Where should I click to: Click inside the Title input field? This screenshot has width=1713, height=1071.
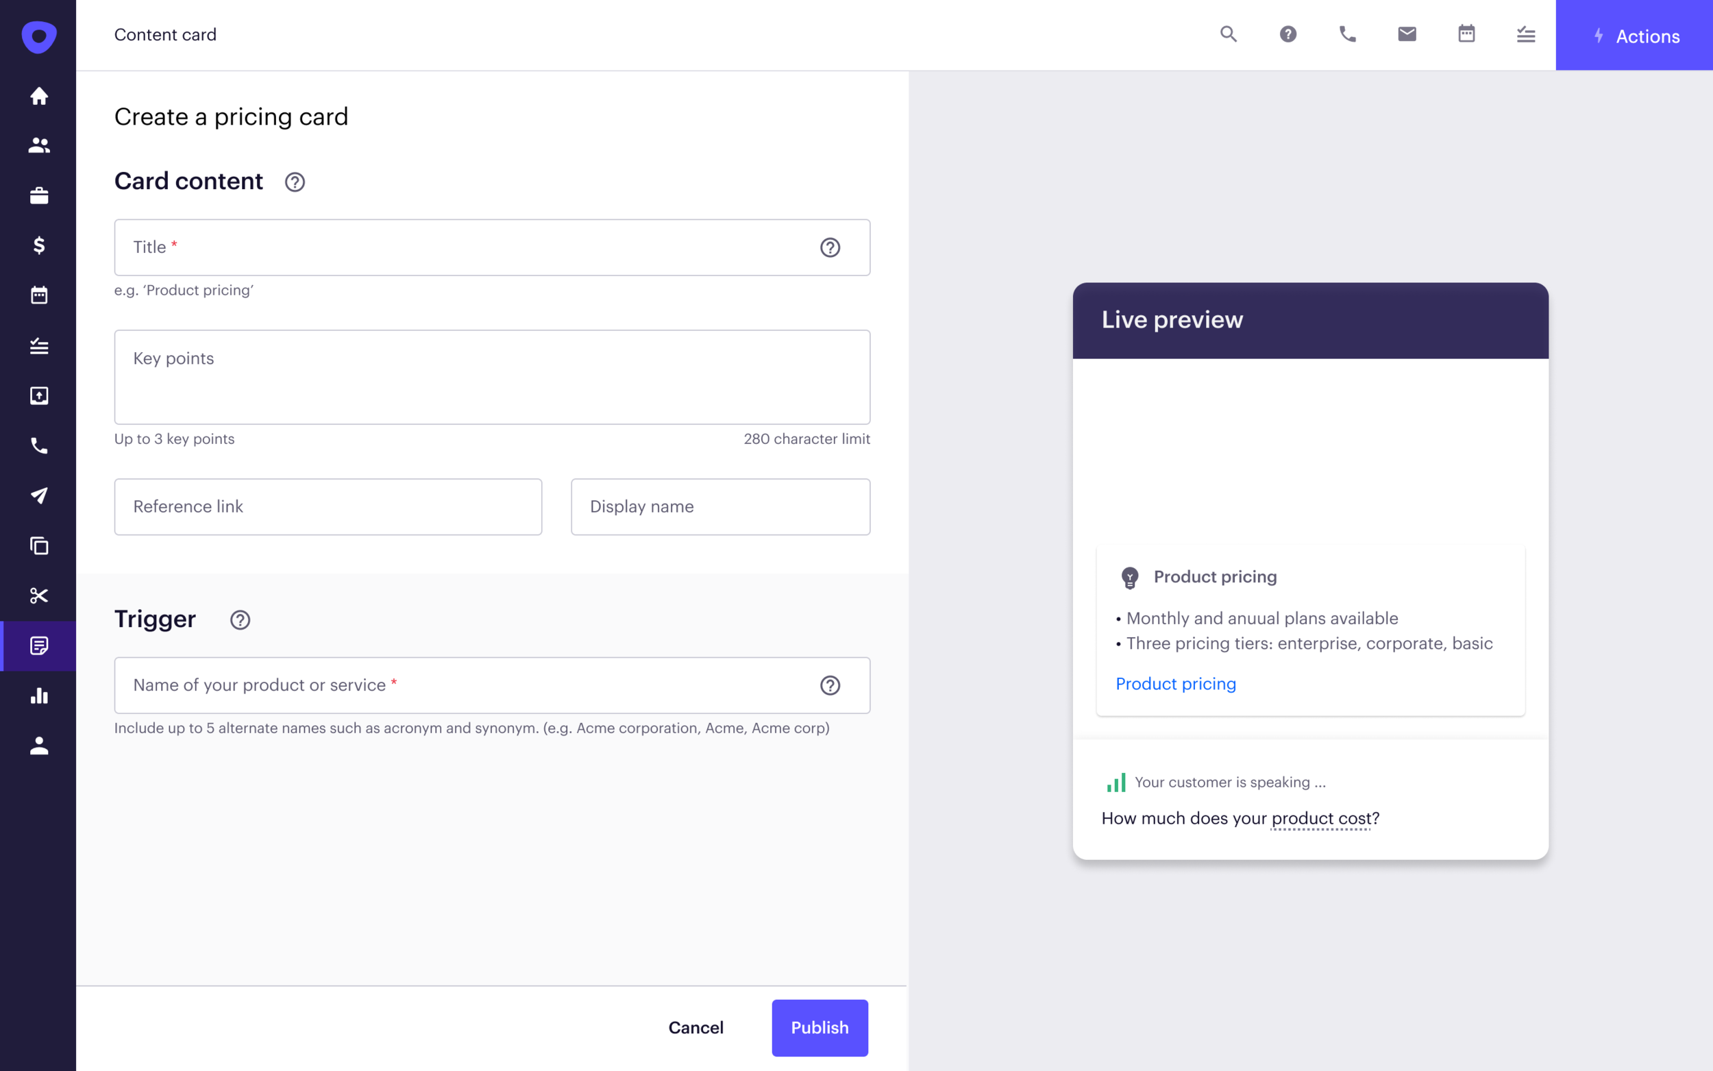(425, 247)
